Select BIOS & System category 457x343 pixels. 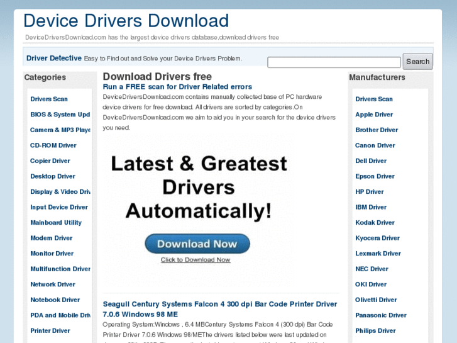(x=60, y=115)
